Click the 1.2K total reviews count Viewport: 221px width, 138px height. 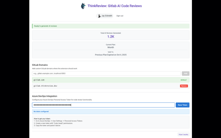pyautogui.click(x=110, y=37)
